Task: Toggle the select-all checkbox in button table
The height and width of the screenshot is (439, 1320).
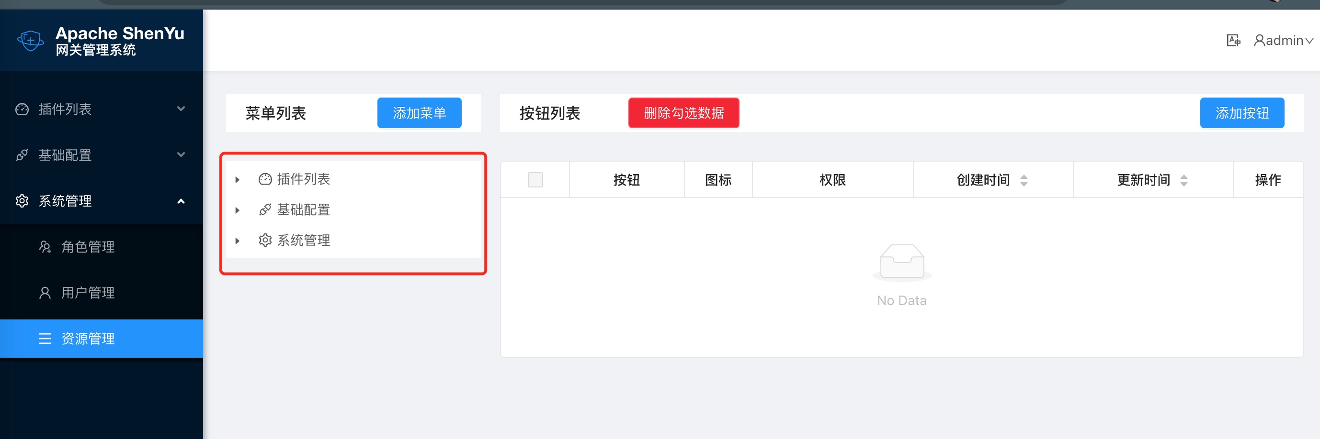Action: click(x=535, y=180)
